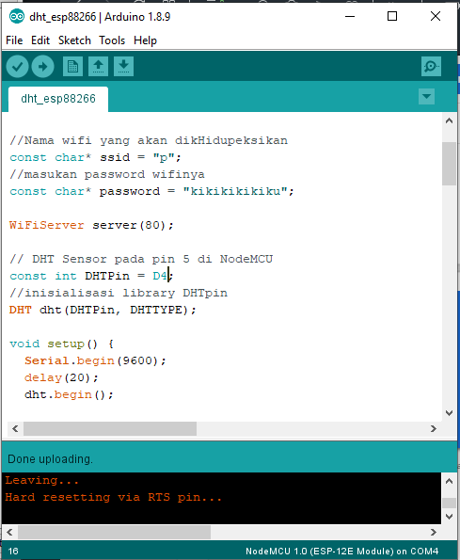Click the Upload arrow button
This screenshot has width=460, height=560.
tap(43, 67)
